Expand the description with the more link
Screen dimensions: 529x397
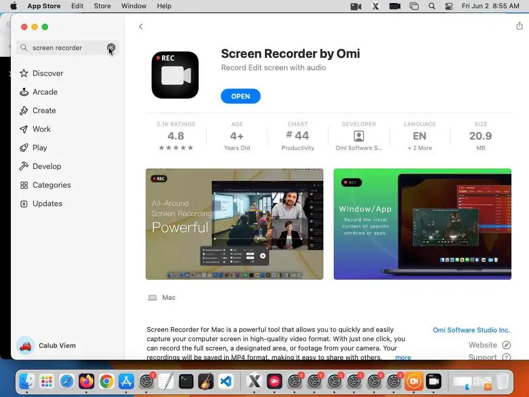tap(403, 357)
